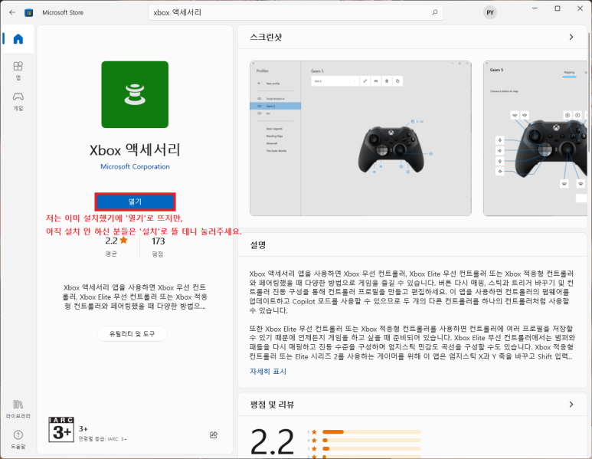This screenshot has width=592, height=459.
Task: Go to the Home sidebar icon
Action: pyautogui.click(x=18, y=39)
